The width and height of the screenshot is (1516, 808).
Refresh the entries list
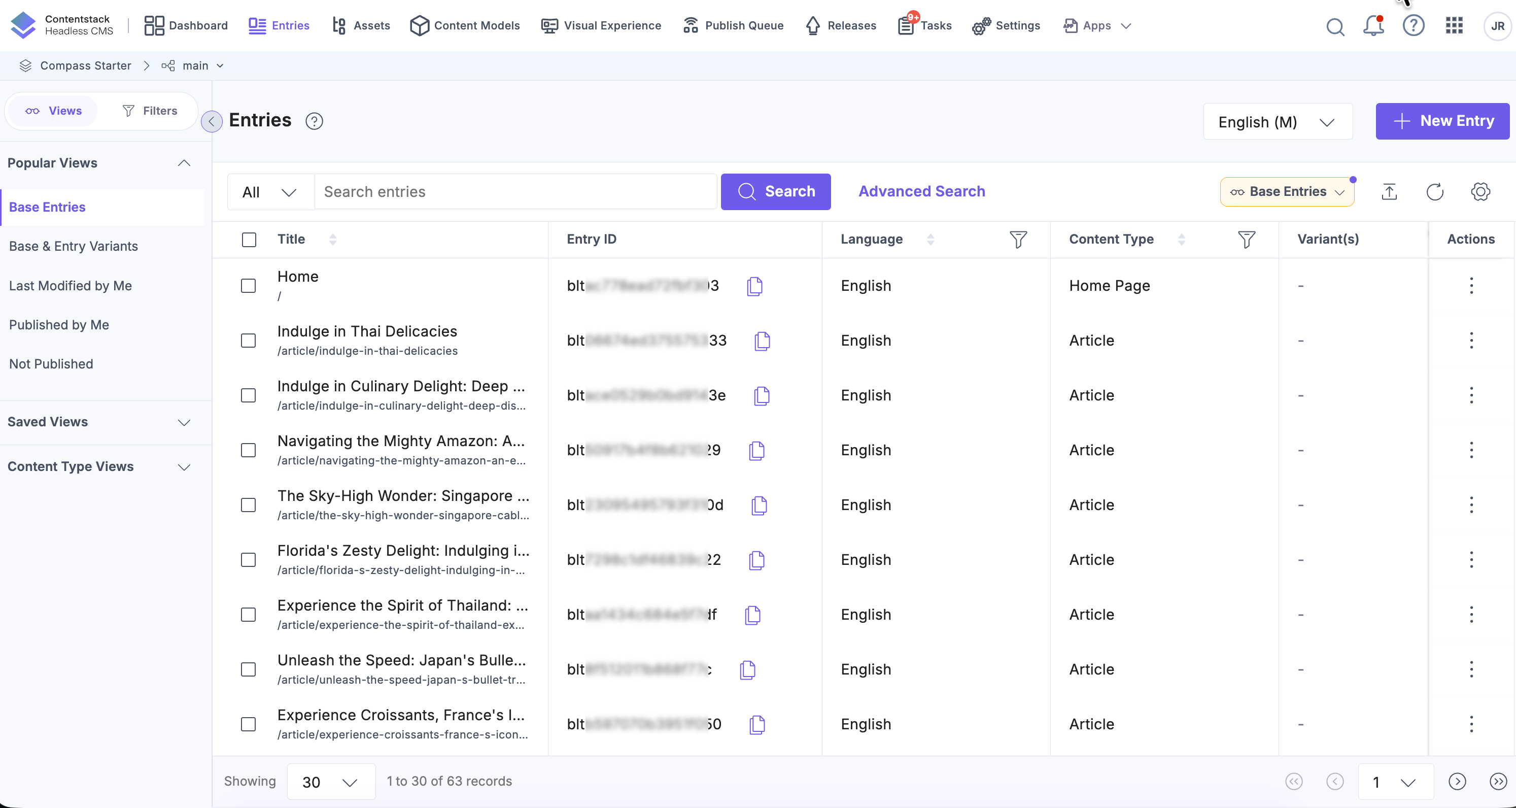tap(1435, 191)
